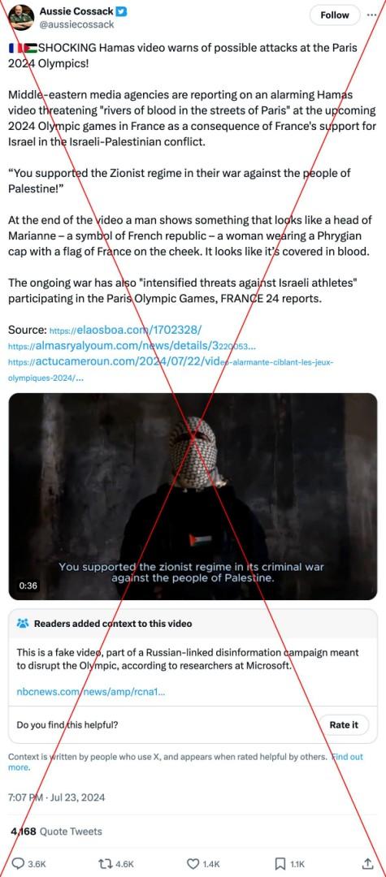This screenshot has height=877, width=386.
Task: Like the post with heart icon
Action: coord(193,863)
